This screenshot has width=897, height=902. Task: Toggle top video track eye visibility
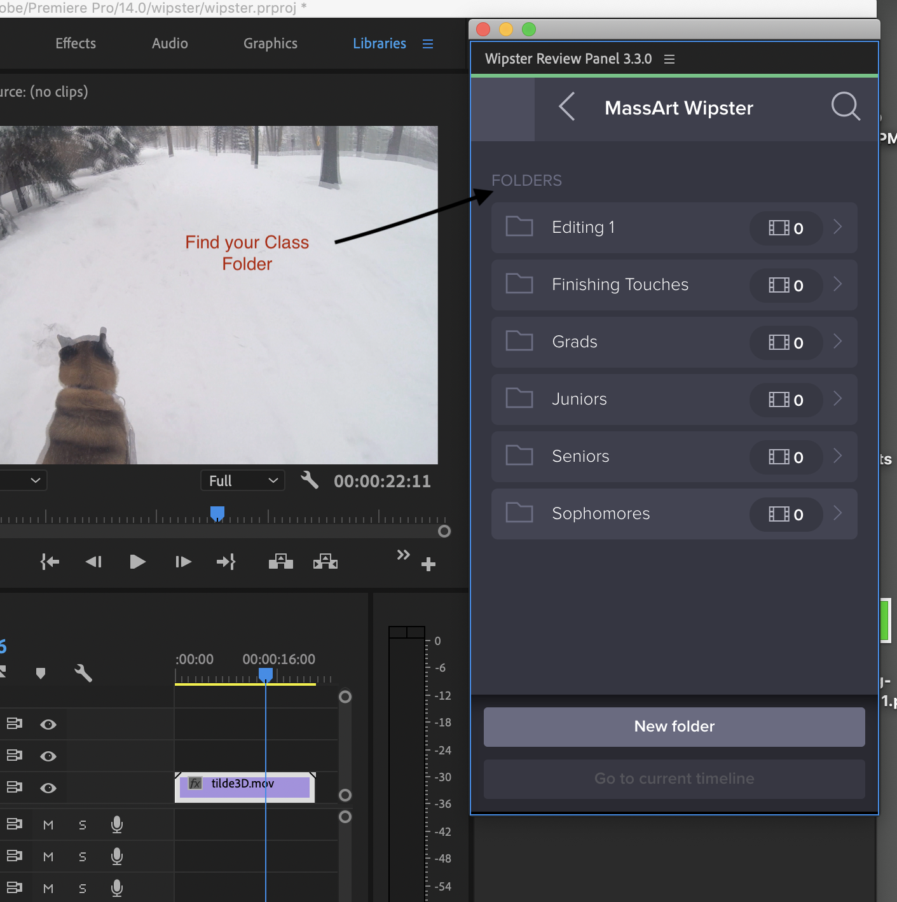48,725
